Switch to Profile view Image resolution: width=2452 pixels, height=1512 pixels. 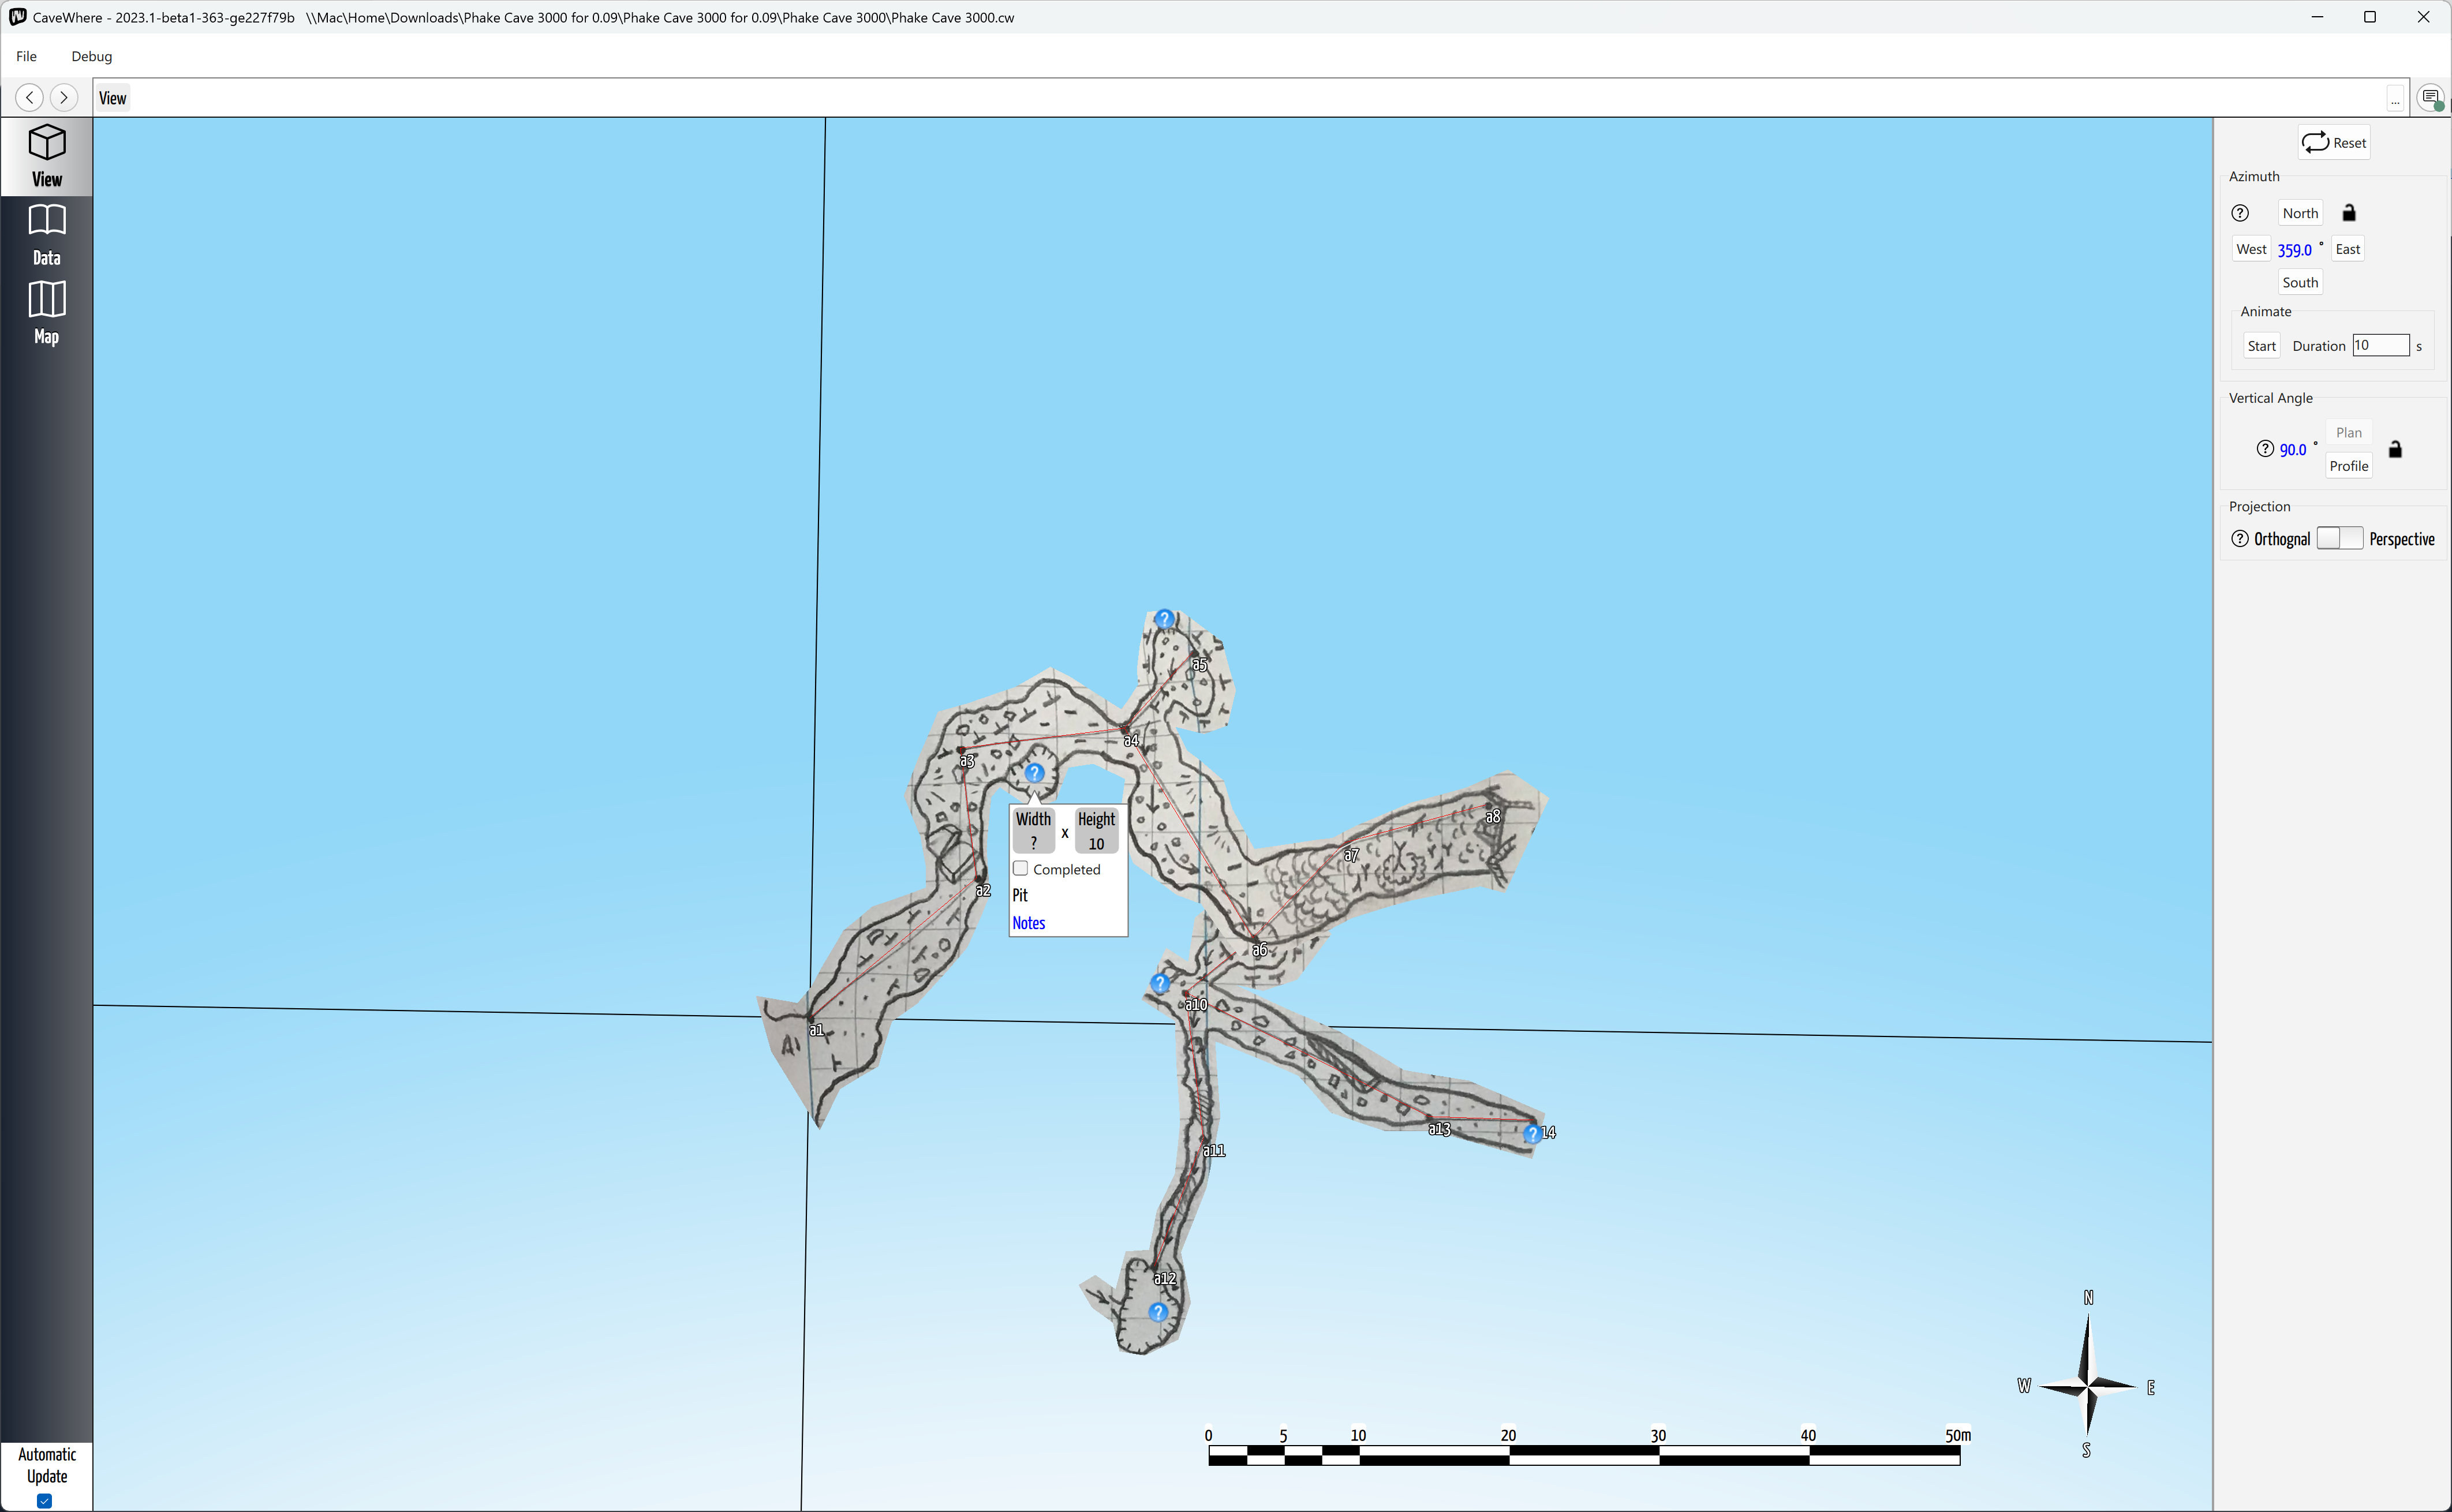[2349, 466]
